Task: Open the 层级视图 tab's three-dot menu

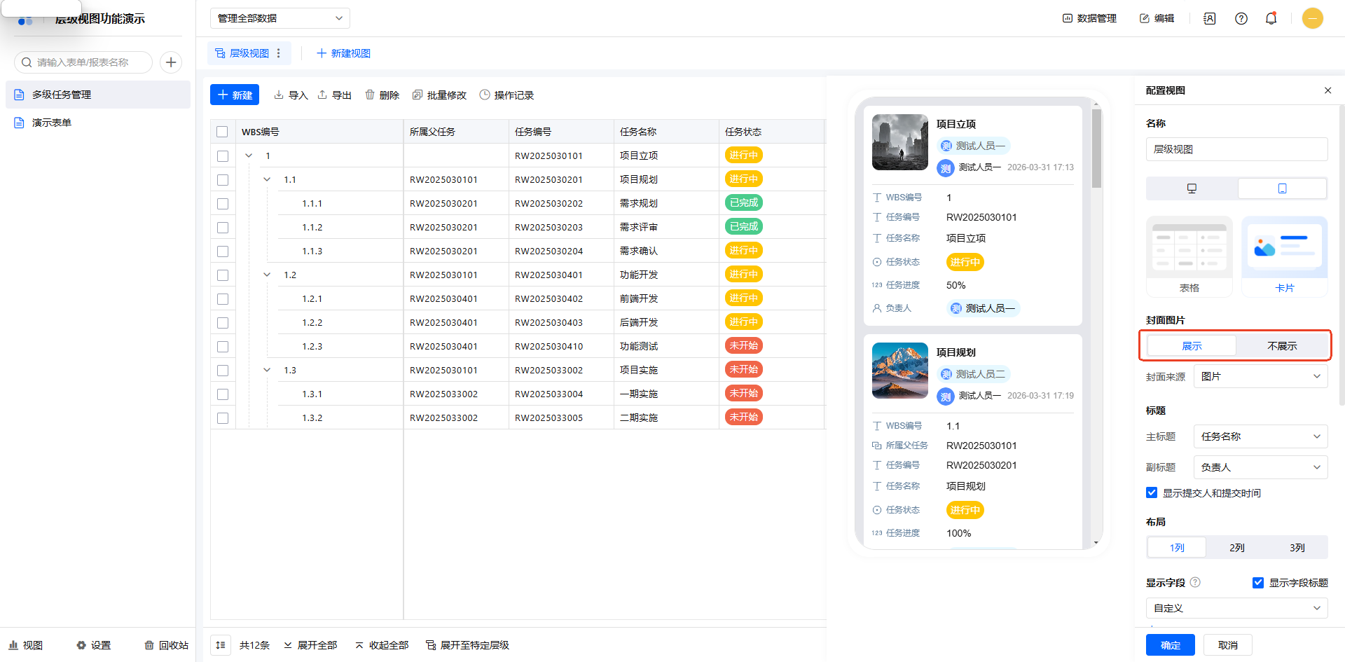Action: coord(279,53)
